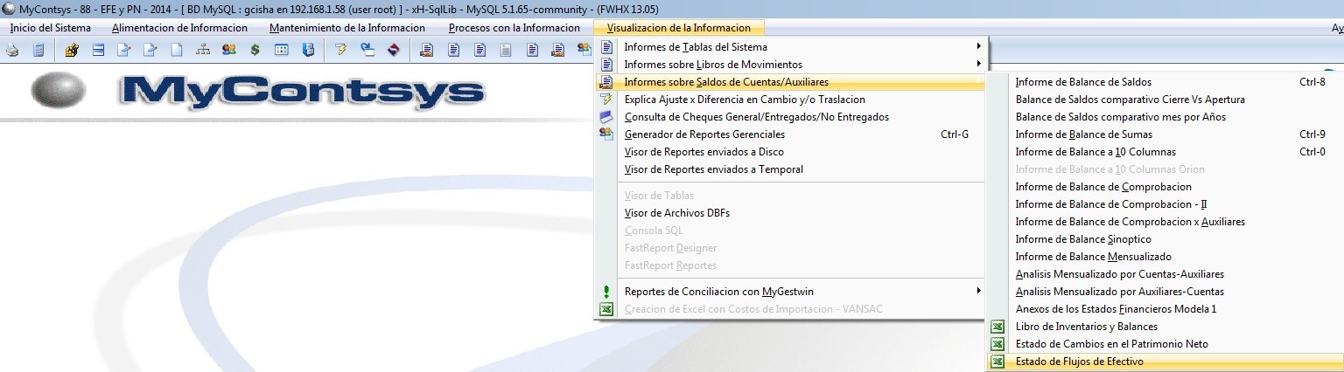The width and height of the screenshot is (1344, 372).
Task: Select Informe de Balance Mensualizado
Action: pyautogui.click(x=1165, y=257)
